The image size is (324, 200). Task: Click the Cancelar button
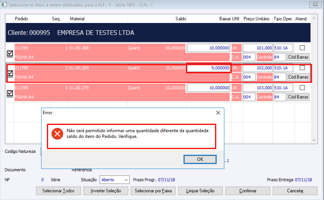tap(295, 191)
